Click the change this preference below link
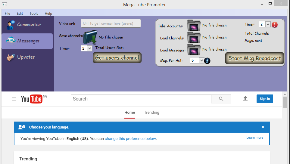The image size is (290, 164). click(130, 138)
